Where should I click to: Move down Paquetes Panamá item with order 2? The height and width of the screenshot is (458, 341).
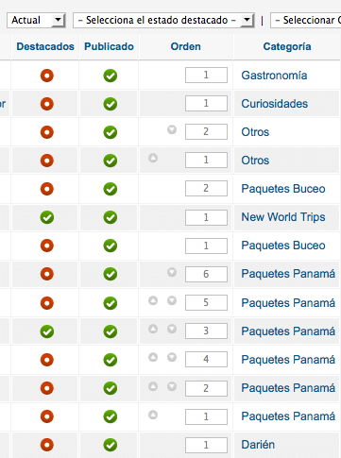[x=172, y=386]
